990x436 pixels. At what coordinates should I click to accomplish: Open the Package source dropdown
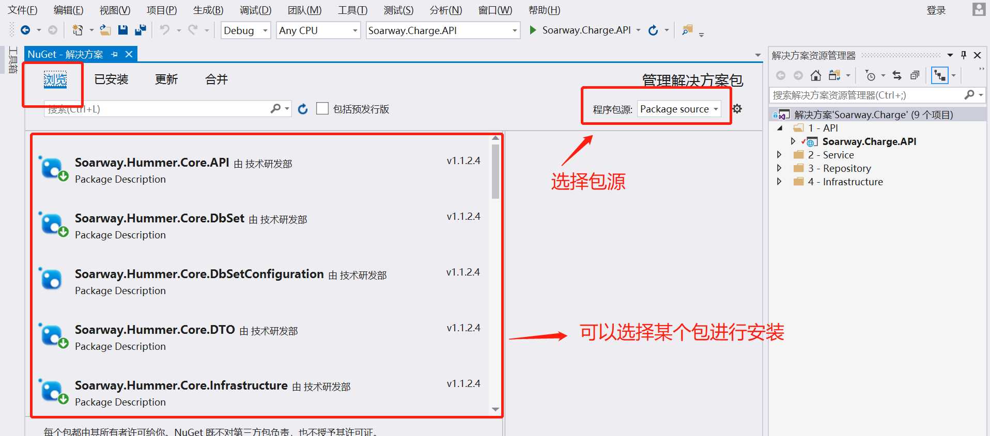[679, 109]
